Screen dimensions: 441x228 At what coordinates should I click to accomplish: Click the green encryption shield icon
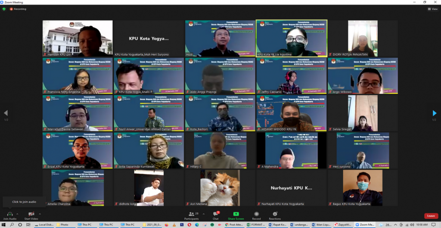point(4,9)
